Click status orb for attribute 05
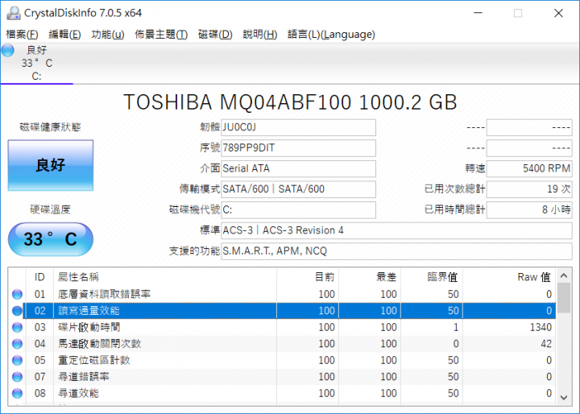The image size is (580, 414). tap(17, 360)
